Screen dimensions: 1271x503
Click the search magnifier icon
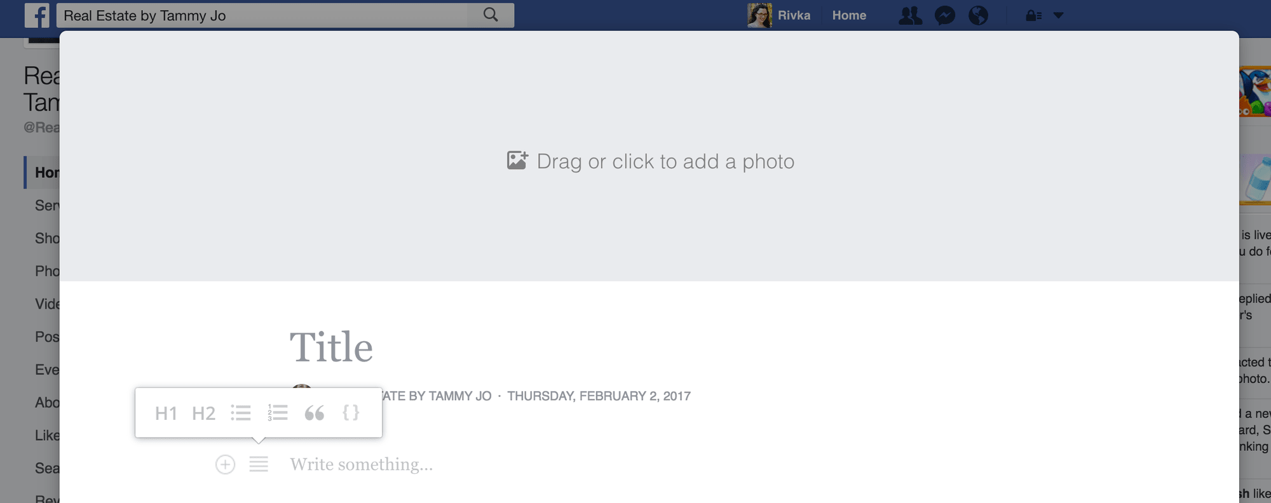point(491,15)
